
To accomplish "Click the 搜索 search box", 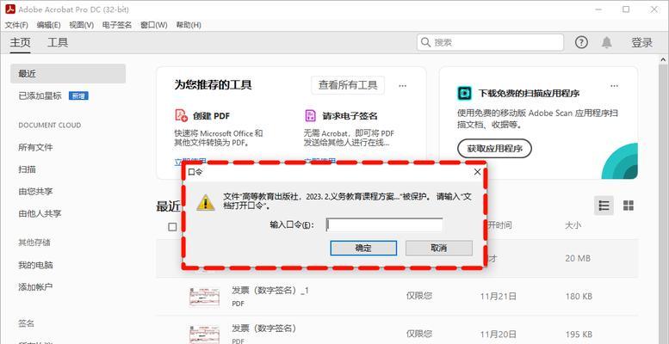I will tap(490, 43).
